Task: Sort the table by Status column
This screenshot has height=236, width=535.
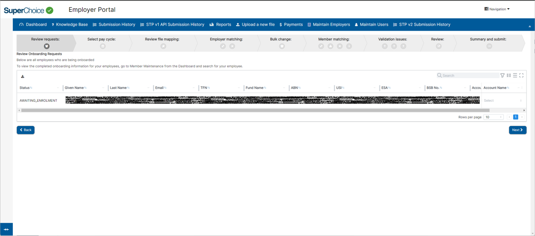Action: (26, 88)
